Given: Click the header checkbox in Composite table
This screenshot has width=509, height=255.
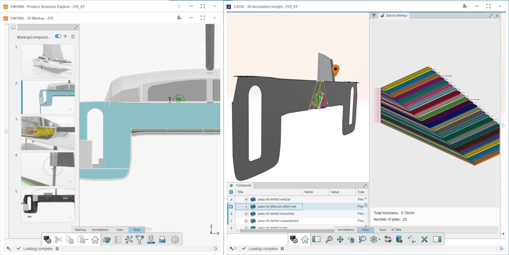Looking at the screenshot, I should [x=231, y=192].
